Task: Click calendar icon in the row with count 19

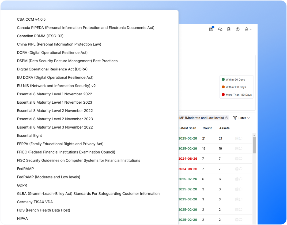Action: point(237,148)
